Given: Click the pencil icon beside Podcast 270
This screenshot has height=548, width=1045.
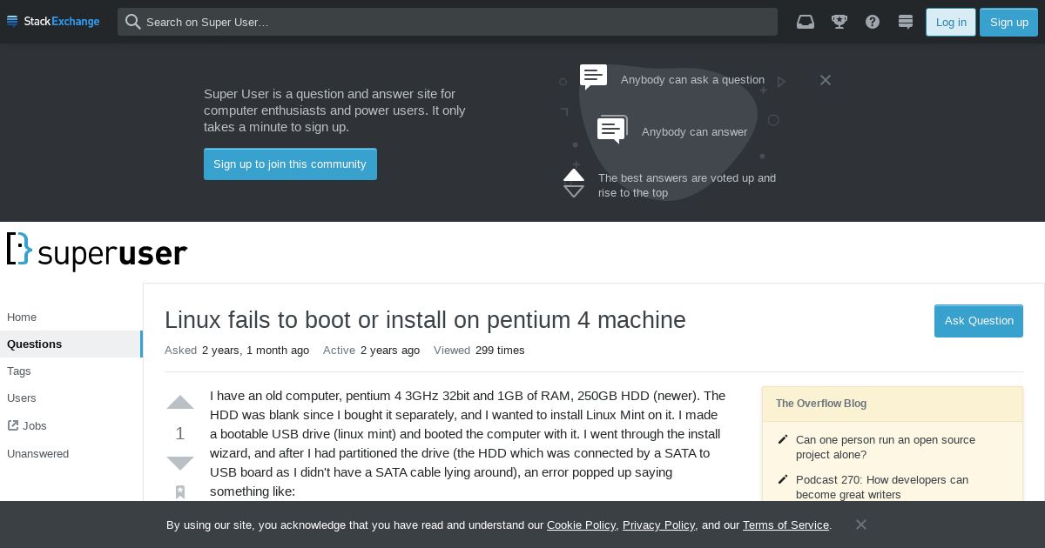Looking at the screenshot, I should [x=783, y=480].
